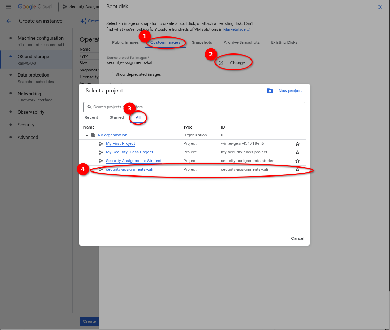This screenshot has width=390, height=330.
Task: Click the Google Cloud logo
Action: pyautogui.click(x=35, y=7)
